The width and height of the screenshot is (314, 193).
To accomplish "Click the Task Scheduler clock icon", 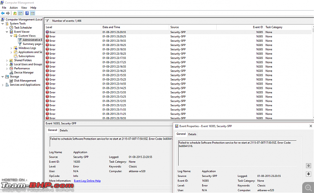I will (11, 28).
